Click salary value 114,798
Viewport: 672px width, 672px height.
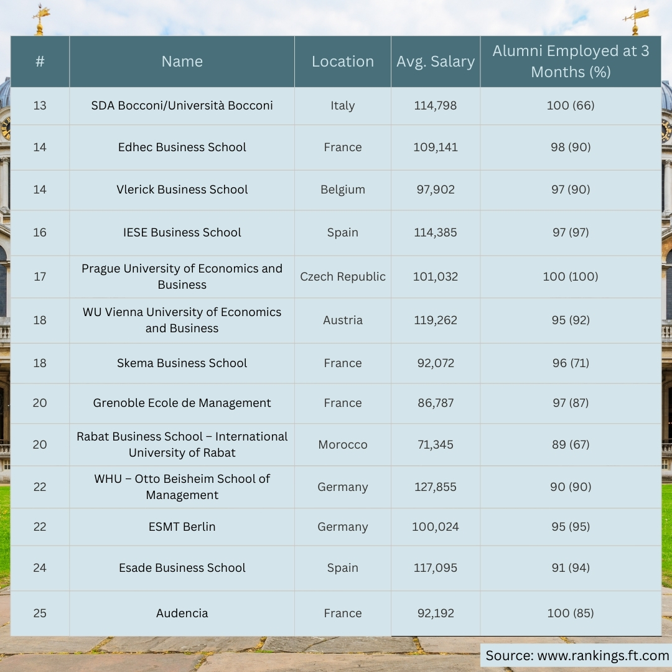pyautogui.click(x=436, y=106)
